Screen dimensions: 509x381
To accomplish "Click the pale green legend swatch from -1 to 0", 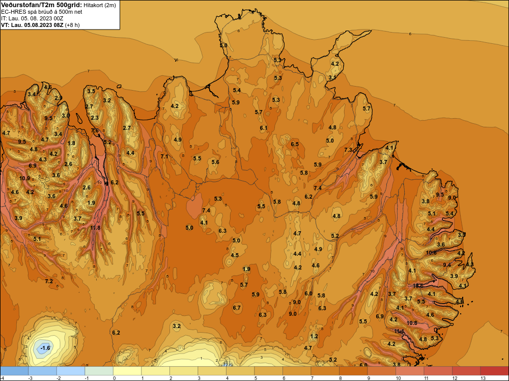I will (x=99, y=371).
